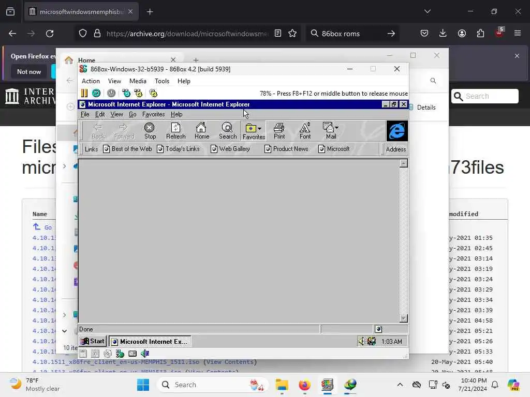This screenshot has width=530, height=397.
Task: Click Firefox search box with '86box roms'
Action: [352, 34]
